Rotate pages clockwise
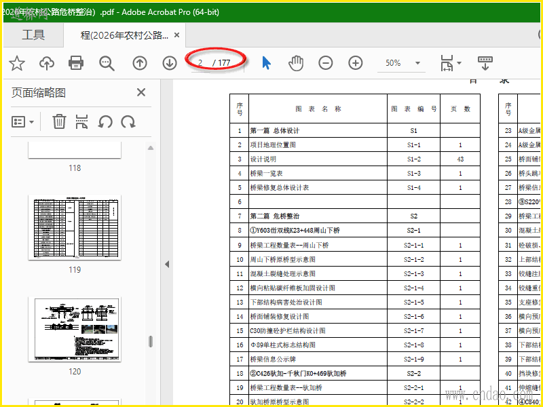Viewport: 543px width, 407px height. (128, 122)
